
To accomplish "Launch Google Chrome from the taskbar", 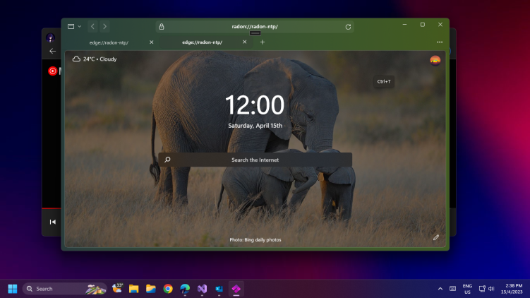I will tap(168, 289).
